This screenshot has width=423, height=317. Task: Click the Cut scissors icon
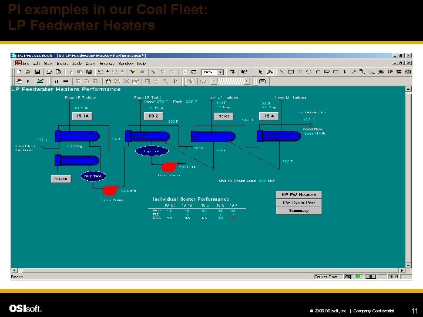[x=70, y=72]
